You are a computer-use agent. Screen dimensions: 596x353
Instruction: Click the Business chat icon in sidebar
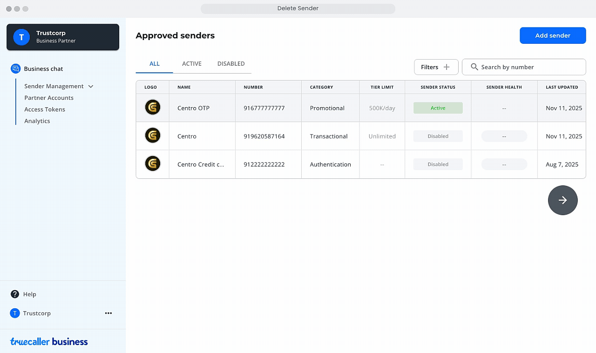click(x=15, y=69)
